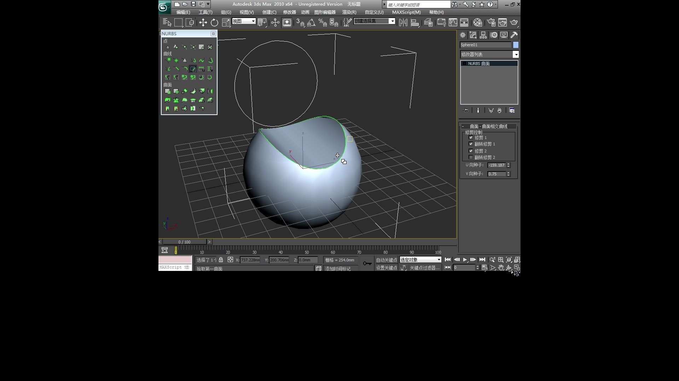Open the Hierarchy panel in the command panel
Image resolution: width=679 pixels, height=381 pixels.
pyautogui.click(x=483, y=35)
